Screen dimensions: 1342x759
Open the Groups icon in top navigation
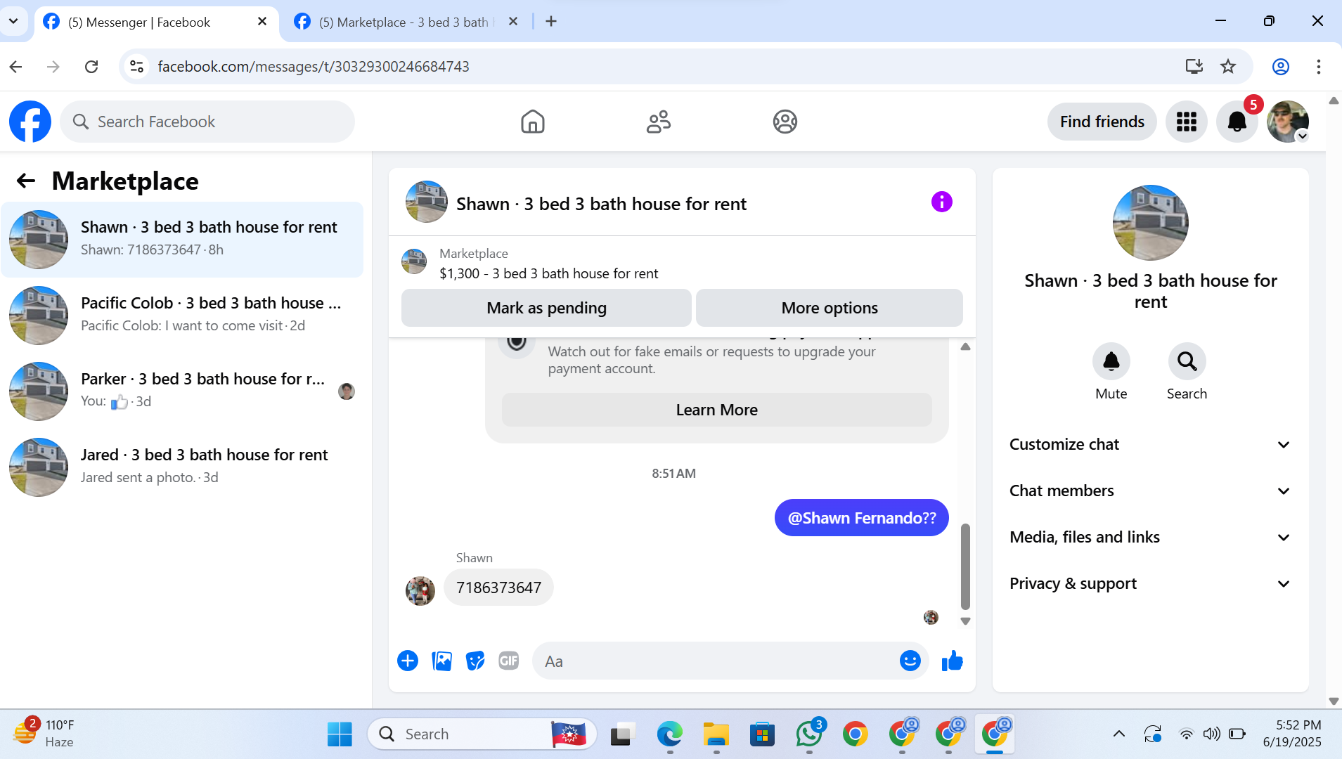pos(785,122)
